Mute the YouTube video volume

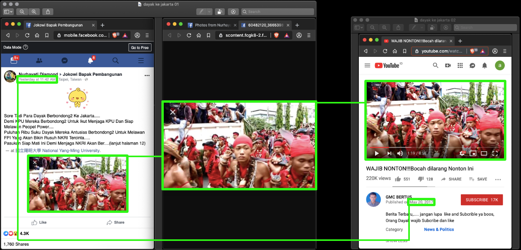[400, 153]
